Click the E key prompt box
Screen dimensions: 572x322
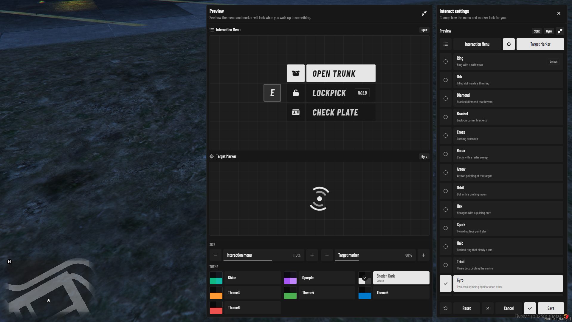272,93
